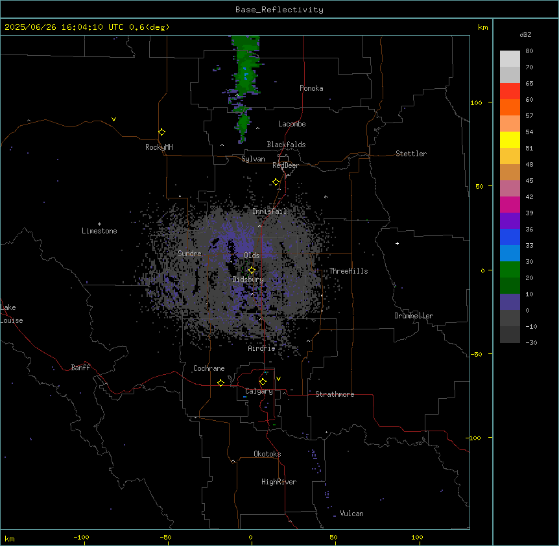Click the Cochrane city label
The height and width of the screenshot is (546, 559).
pyautogui.click(x=209, y=368)
